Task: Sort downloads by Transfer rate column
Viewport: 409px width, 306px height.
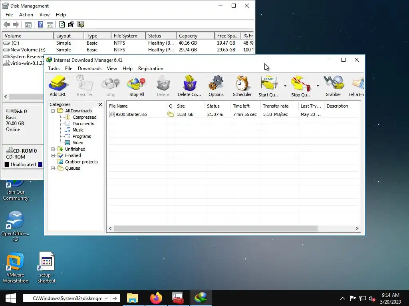Action: pyautogui.click(x=280, y=106)
